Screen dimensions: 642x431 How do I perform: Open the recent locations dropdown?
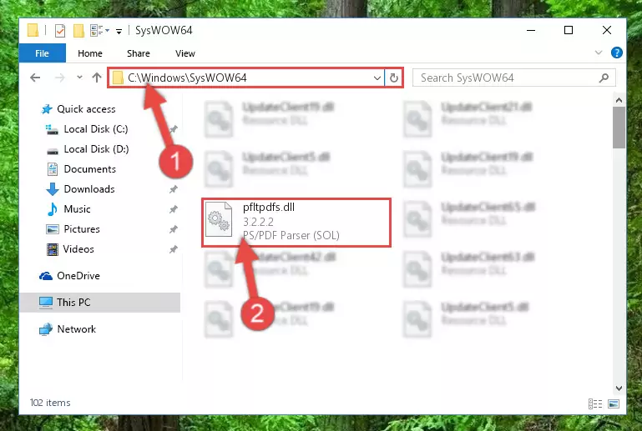click(x=79, y=78)
